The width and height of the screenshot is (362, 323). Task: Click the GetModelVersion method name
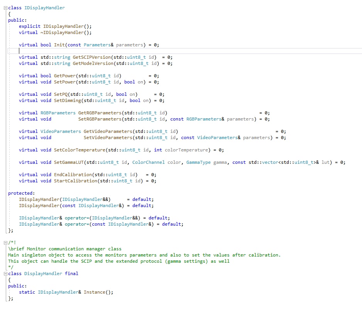point(93,63)
